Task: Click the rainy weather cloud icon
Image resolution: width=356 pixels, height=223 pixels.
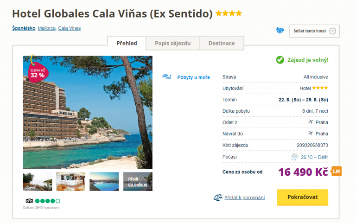Action: click(x=295, y=157)
